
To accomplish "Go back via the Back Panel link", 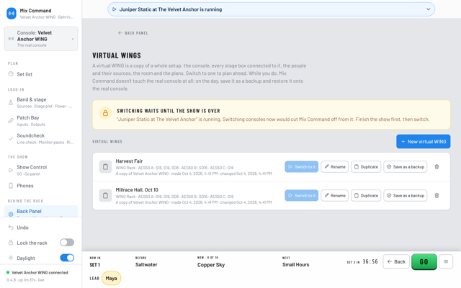I will pos(133,33).
